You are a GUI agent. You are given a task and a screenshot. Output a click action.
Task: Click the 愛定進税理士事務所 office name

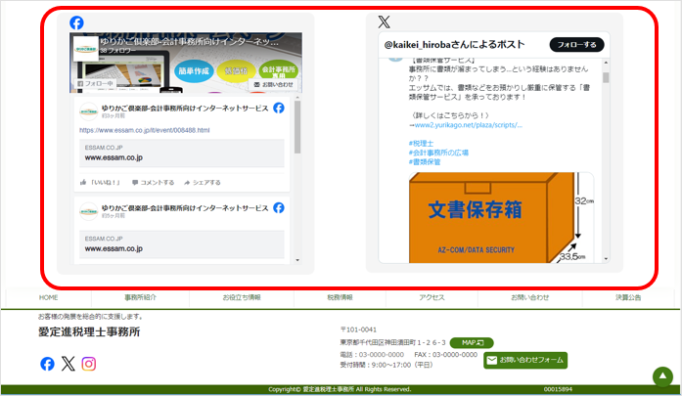tap(89, 331)
